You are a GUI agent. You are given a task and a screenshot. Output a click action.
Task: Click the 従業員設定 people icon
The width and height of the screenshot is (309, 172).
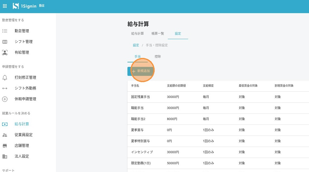pos(5,135)
